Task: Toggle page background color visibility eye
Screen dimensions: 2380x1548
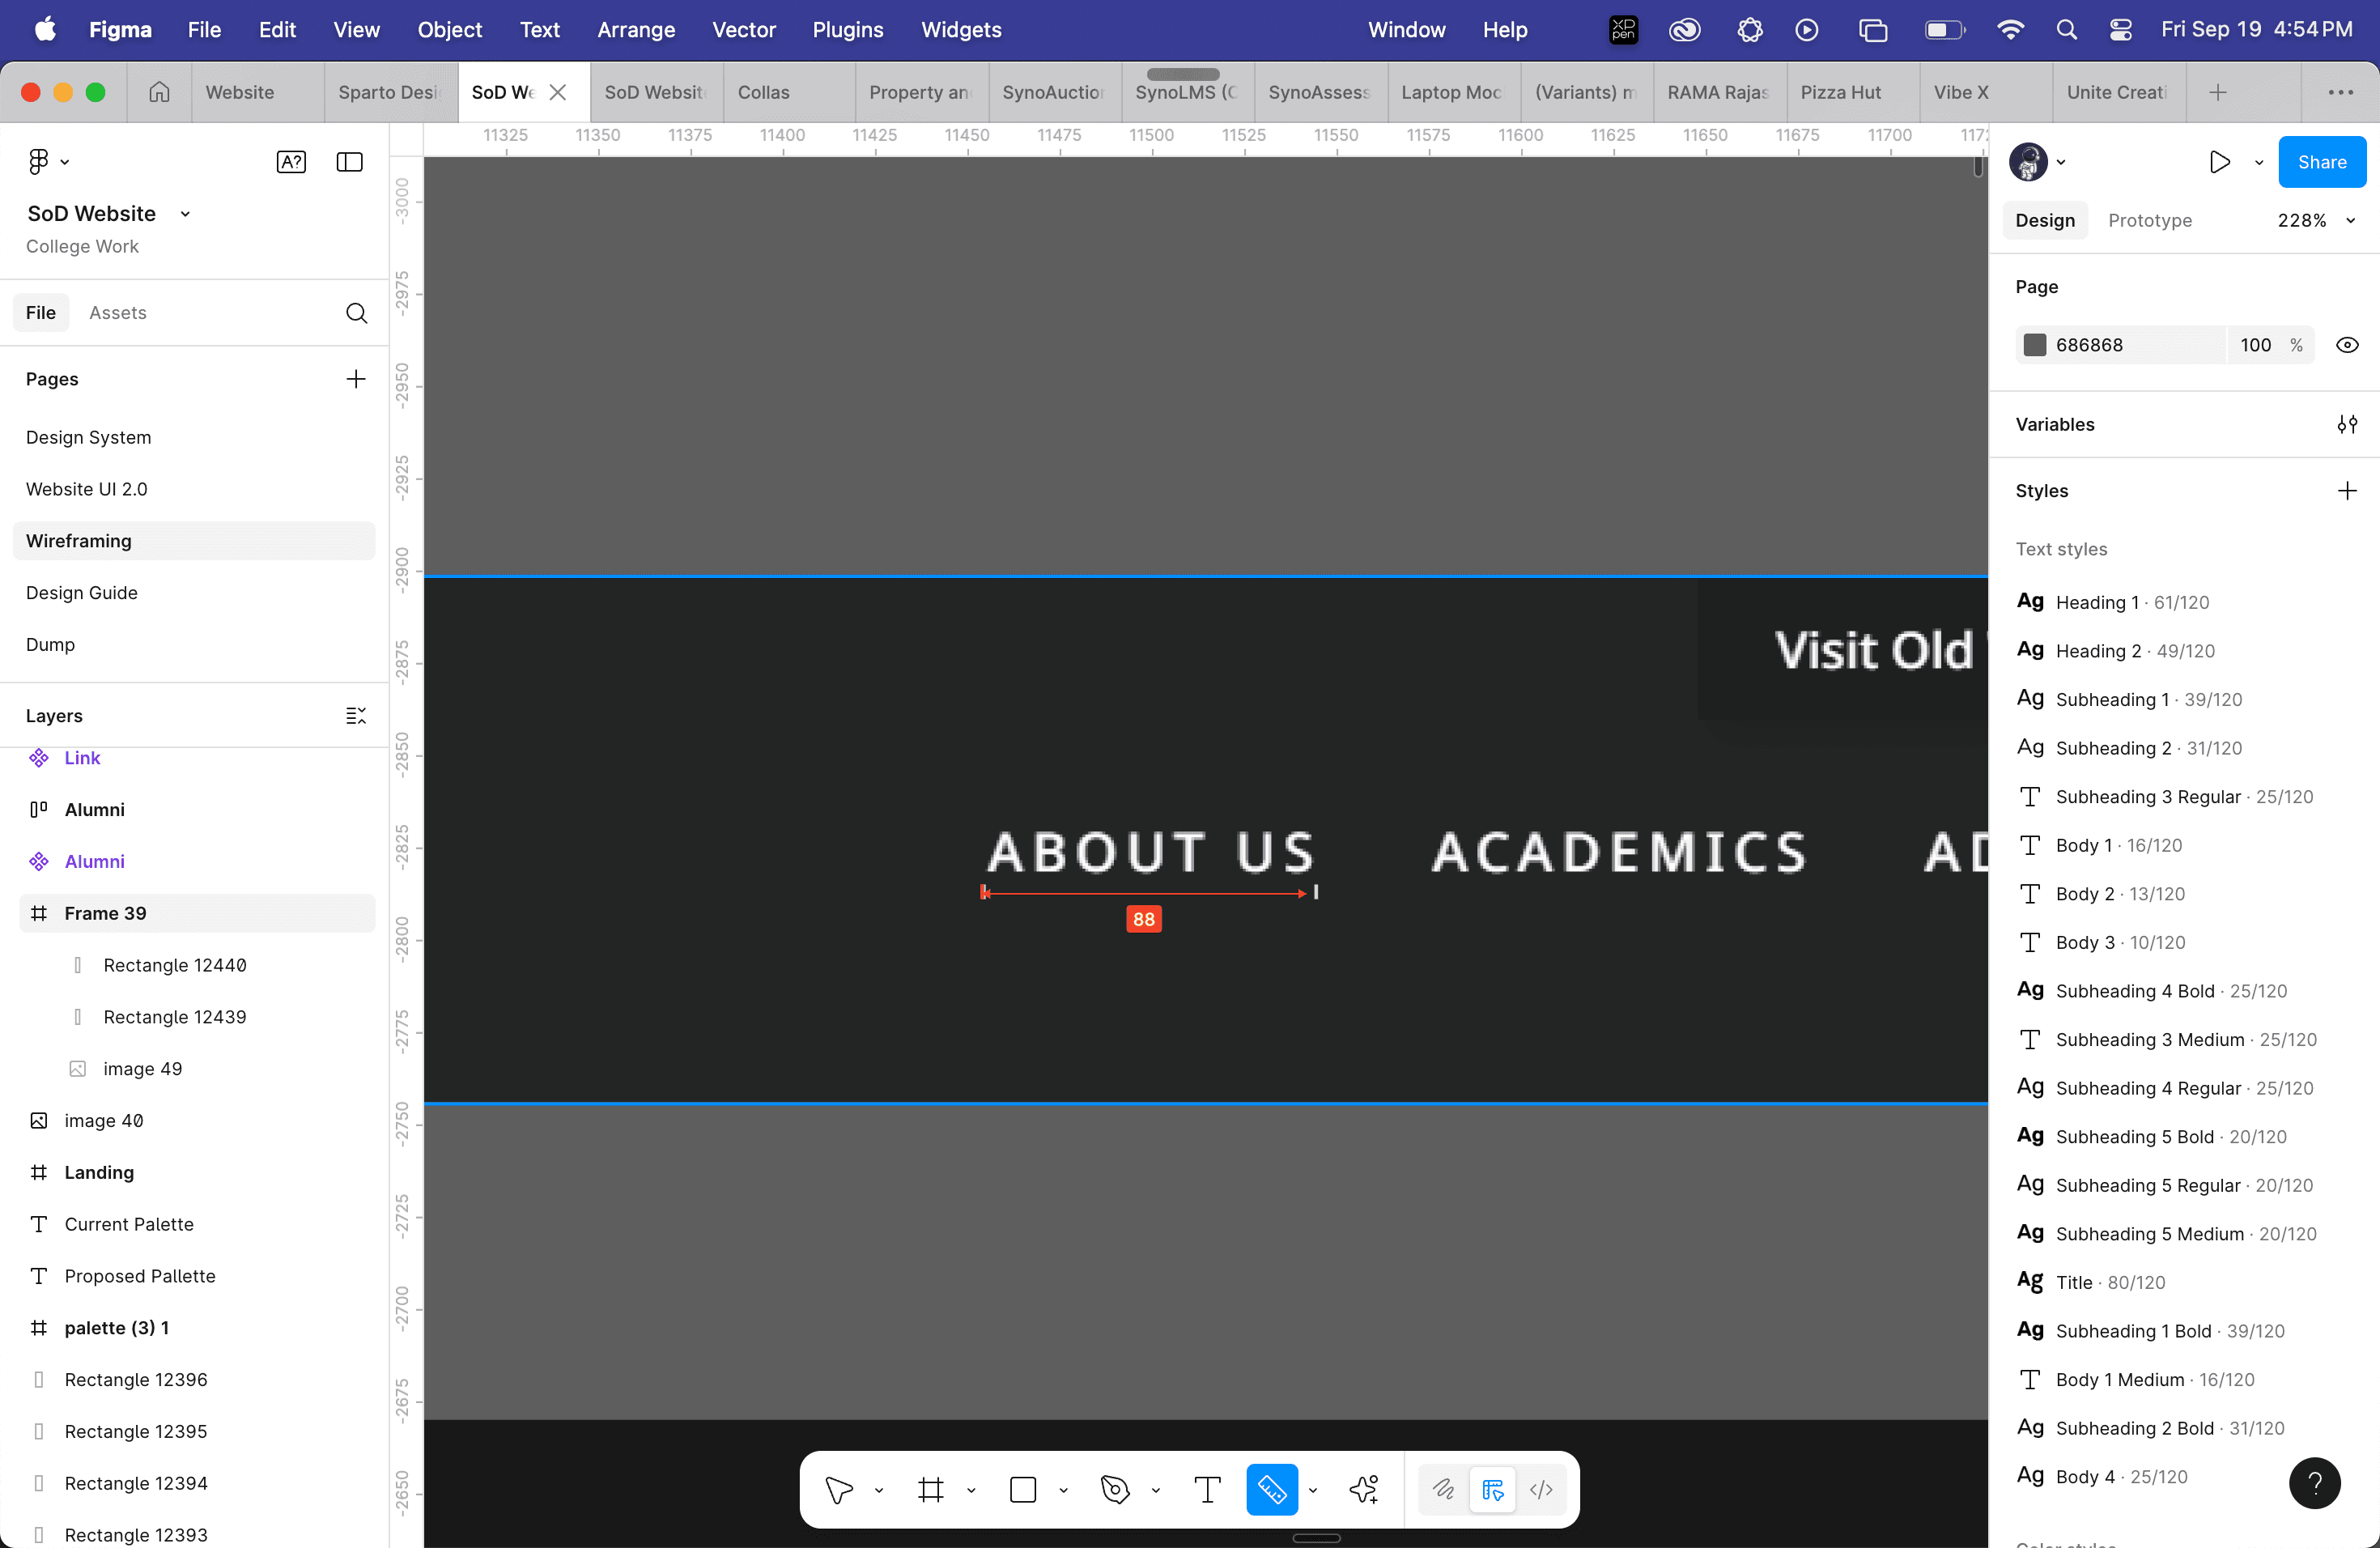Action: [x=2347, y=345]
